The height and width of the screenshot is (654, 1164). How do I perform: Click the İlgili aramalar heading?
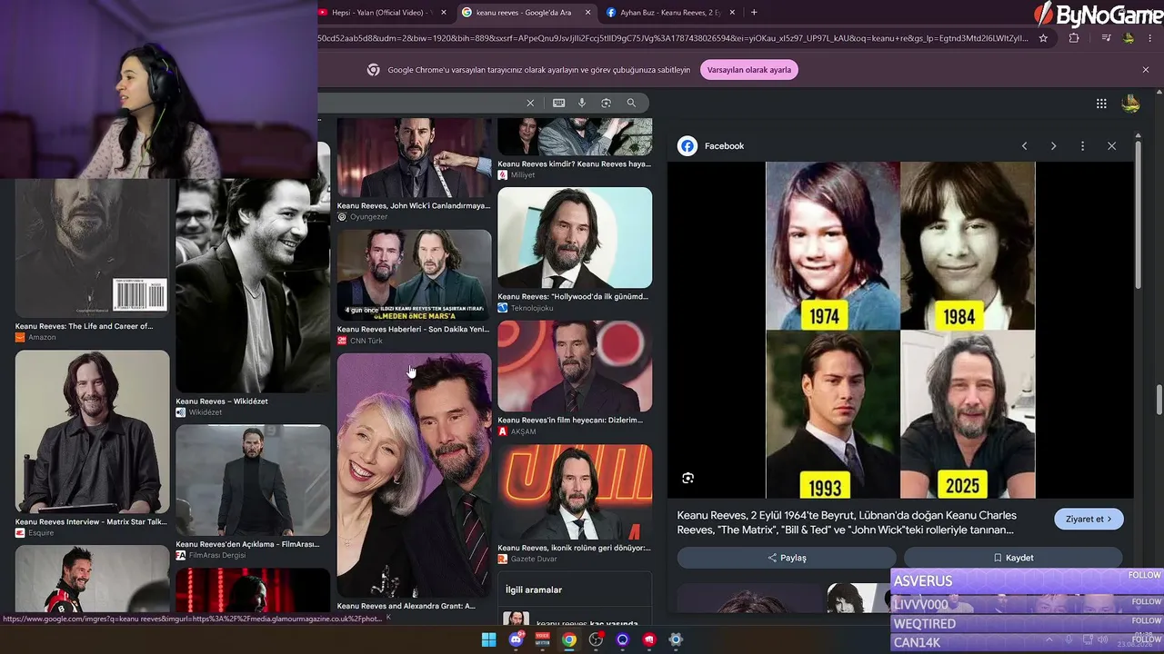pos(534,590)
